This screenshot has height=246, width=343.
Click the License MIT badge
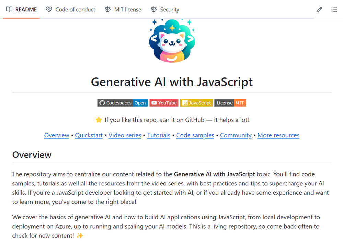click(x=230, y=103)
